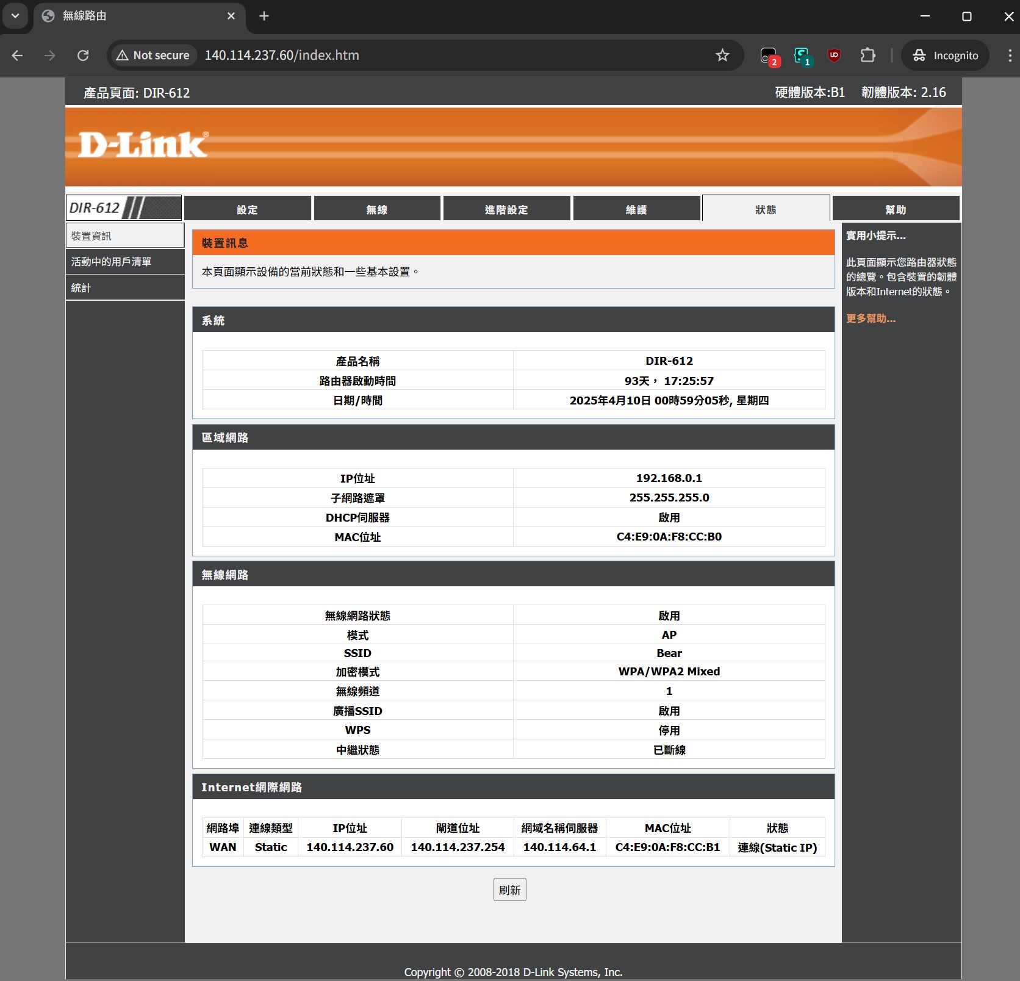This screenshot has height=981, width=1020.
Task: Click the DIR-612 model badge
Action: (x=123, y=207)
